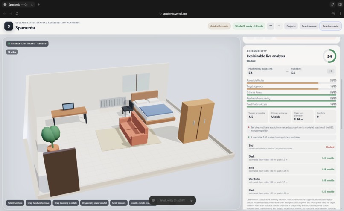Click the Guided Scenario pill
Image resolution: width=344 pixels, height=211 pixels.
(219, 26)
